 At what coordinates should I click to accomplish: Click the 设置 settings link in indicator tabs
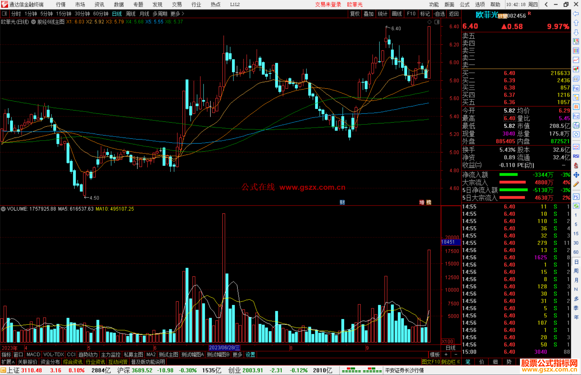[250, 355]
